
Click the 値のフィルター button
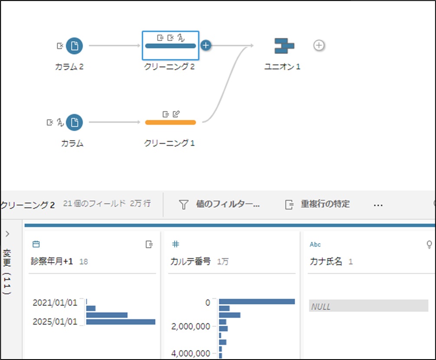[x=228, y=204]
